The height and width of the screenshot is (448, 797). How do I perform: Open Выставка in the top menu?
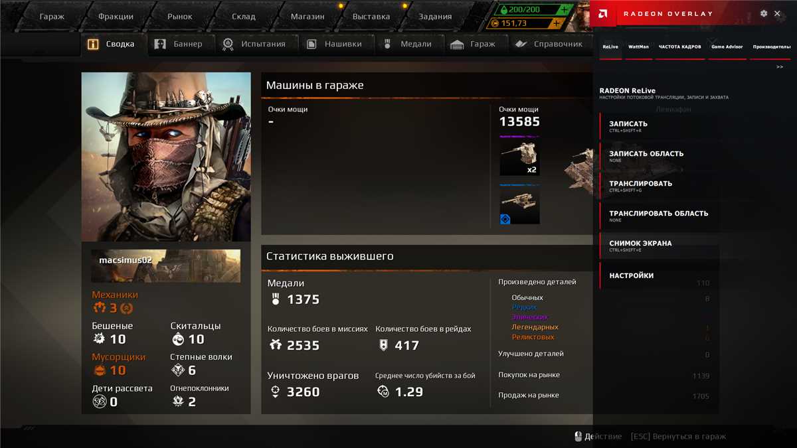click(x=371, y=17)
